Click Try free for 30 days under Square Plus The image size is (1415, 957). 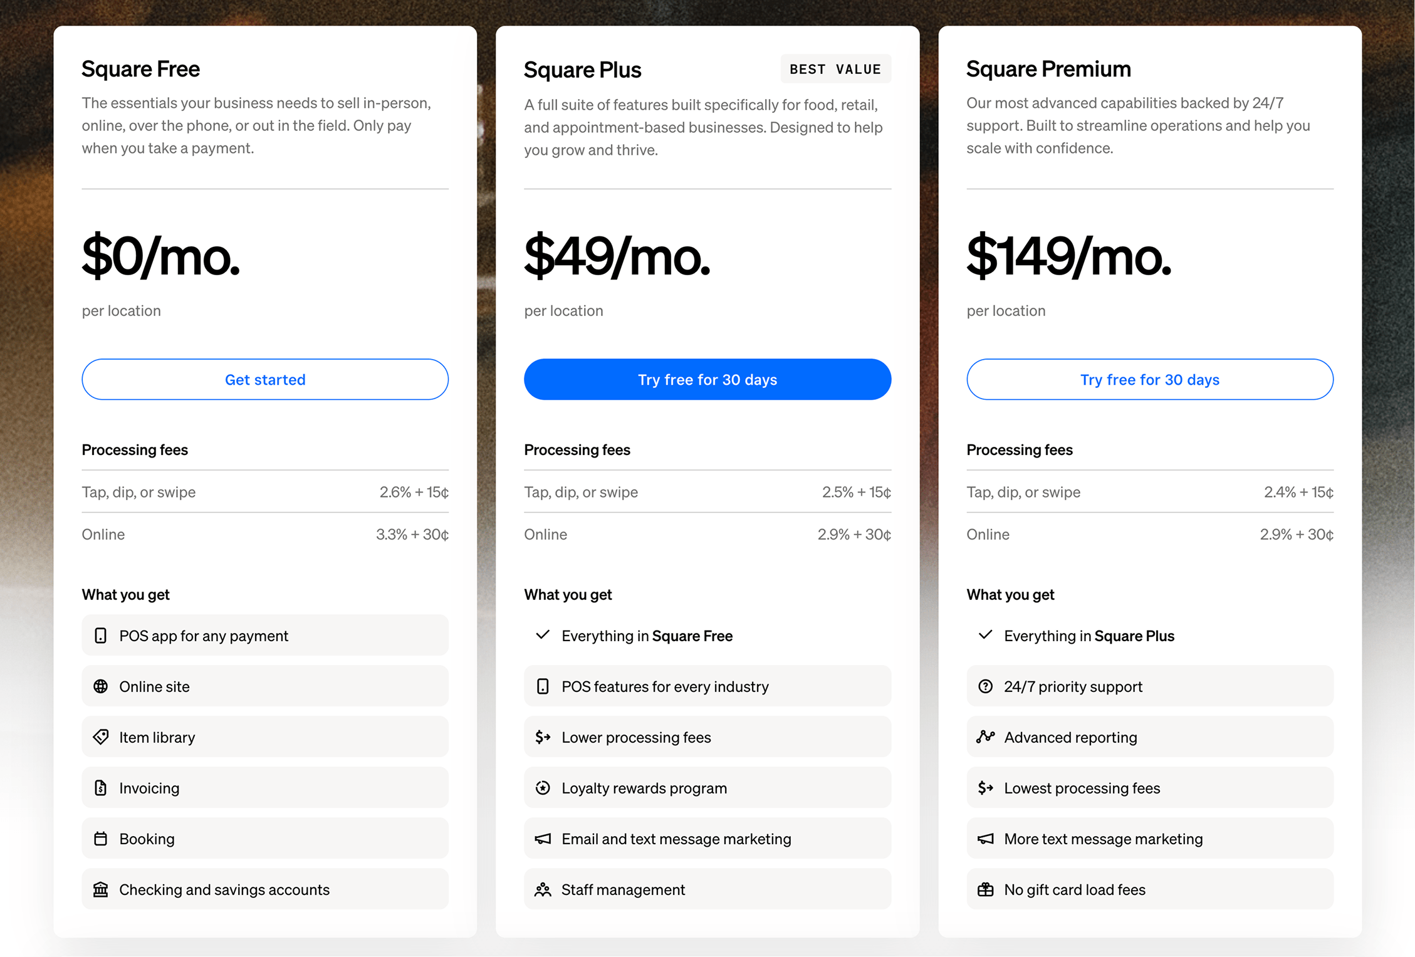click(x=707, y=379)
